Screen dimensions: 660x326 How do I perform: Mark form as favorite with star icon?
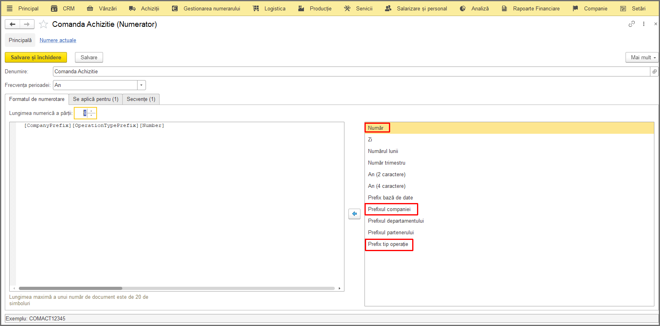click(43, 24)
